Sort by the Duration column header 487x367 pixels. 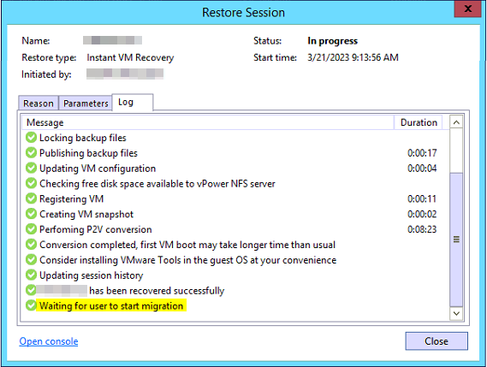[x=419, y=122]
